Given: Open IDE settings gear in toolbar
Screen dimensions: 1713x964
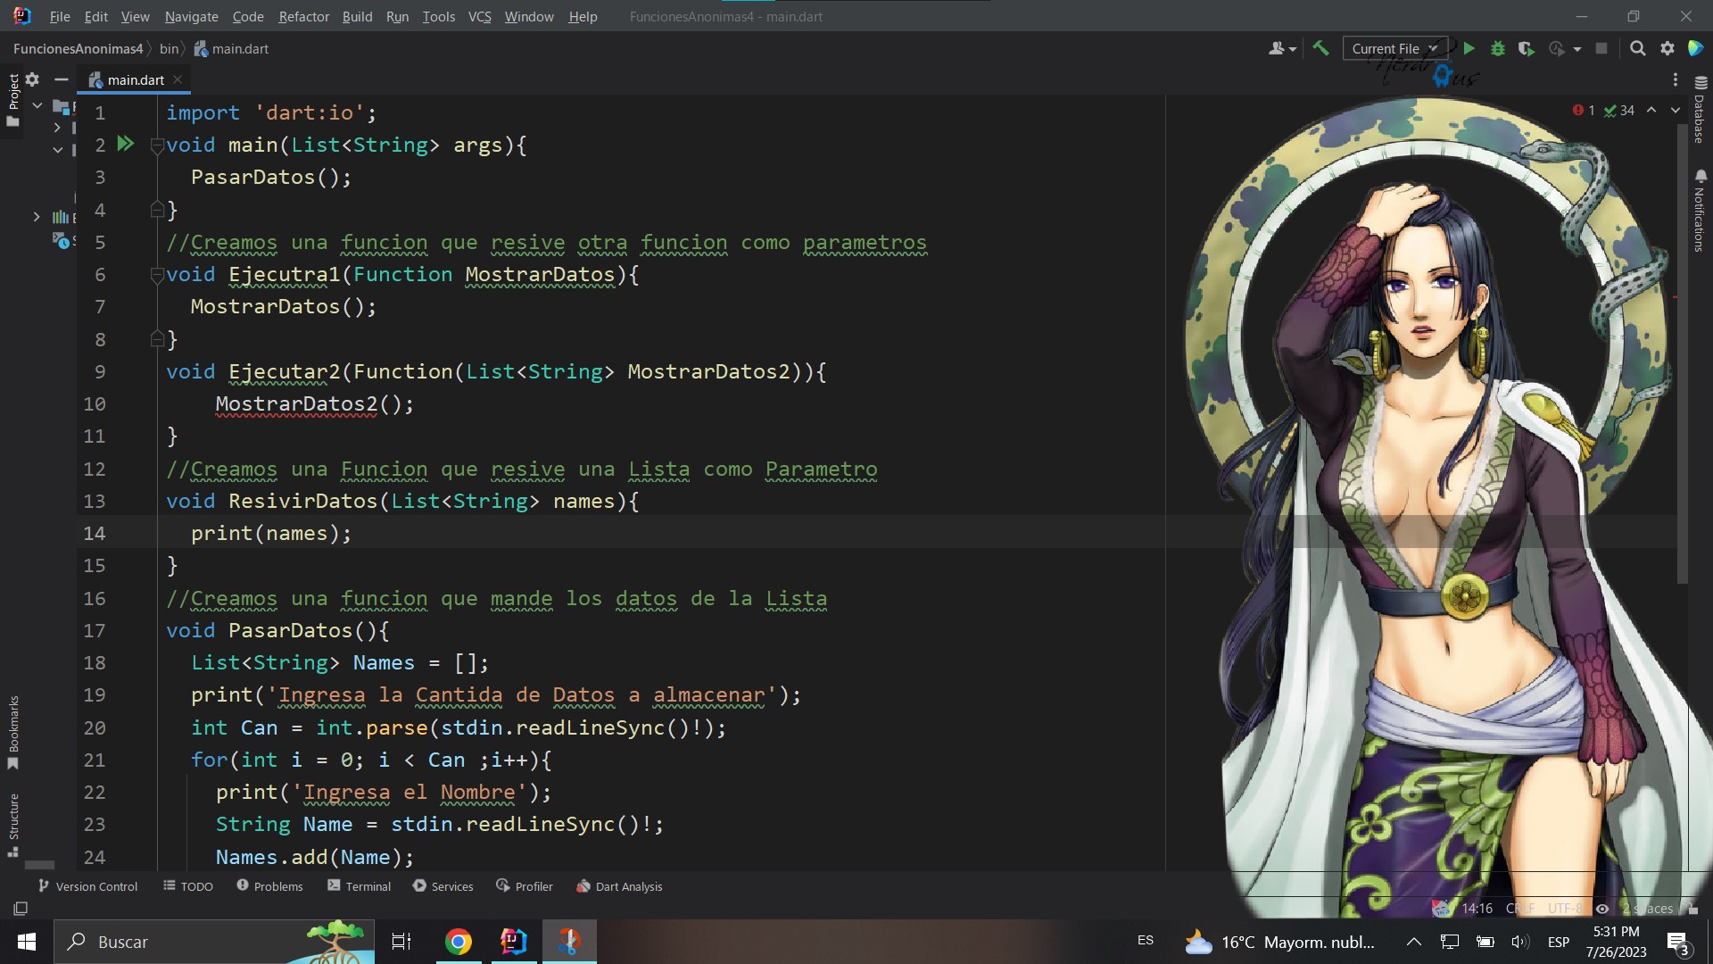Looking at the screenshot, I should tap(1667, 49).
